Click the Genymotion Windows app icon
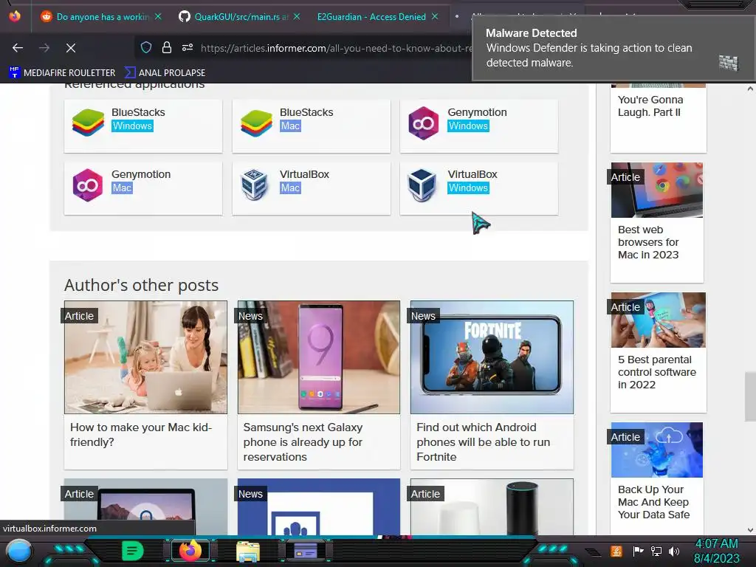The width and height of the screenshot is (756, 567). [x=423, y=123]
